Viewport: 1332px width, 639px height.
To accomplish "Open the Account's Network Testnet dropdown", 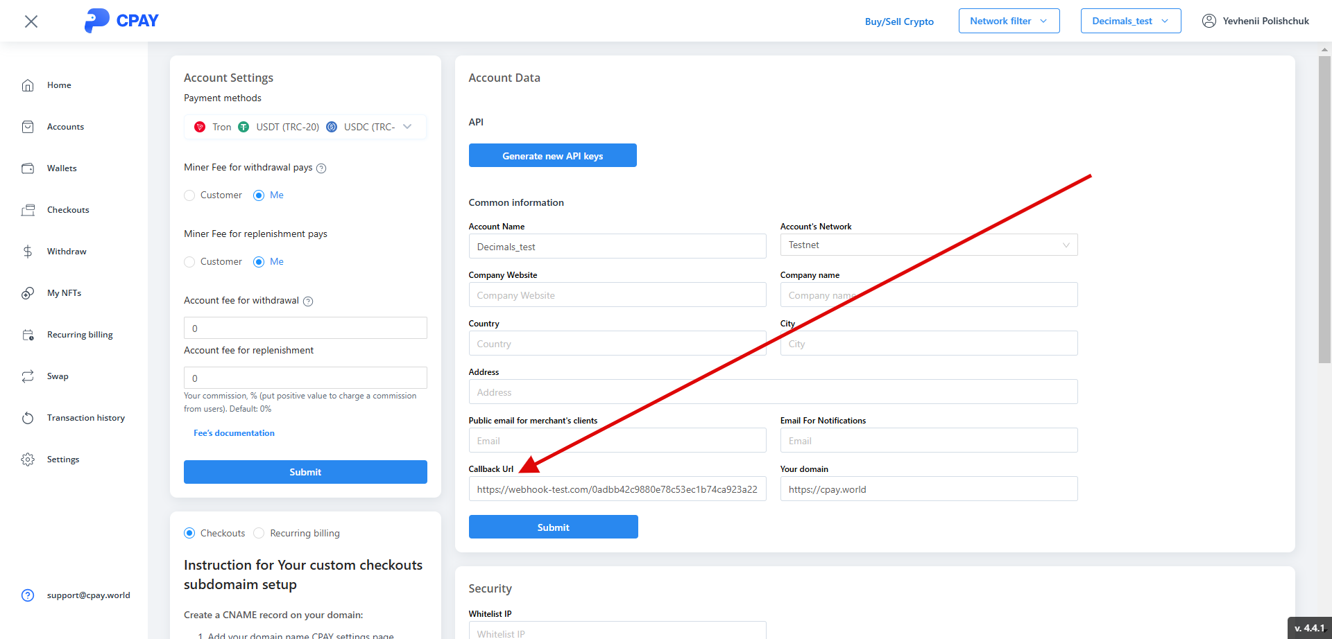I will (x=928, y=245).
